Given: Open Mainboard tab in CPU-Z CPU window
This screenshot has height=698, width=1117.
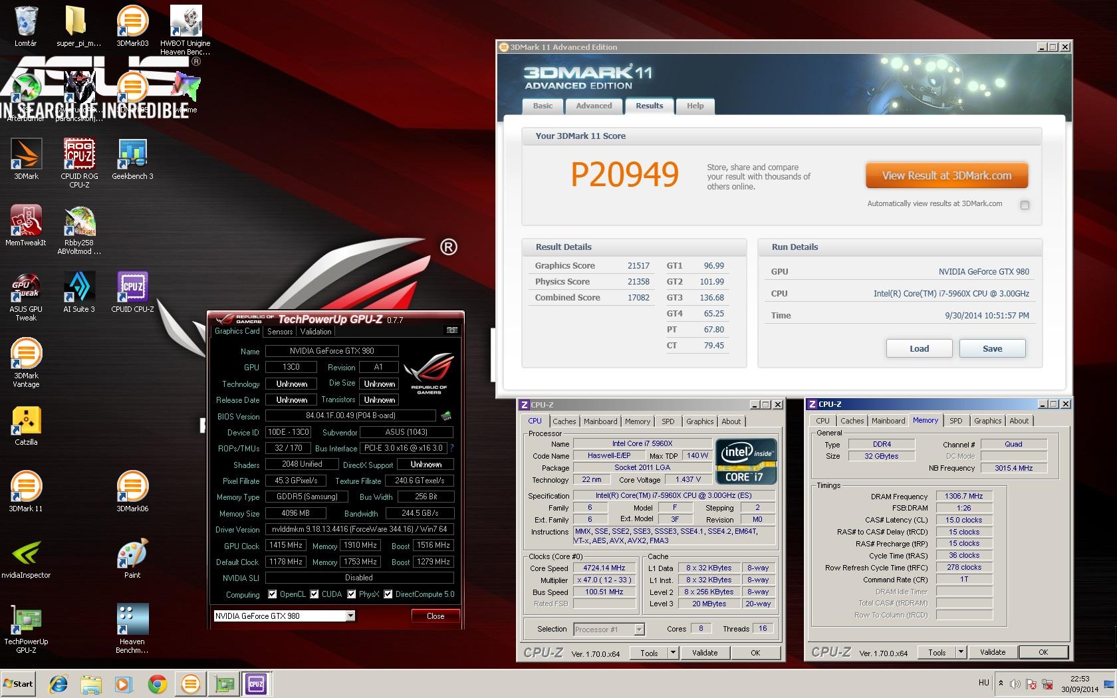Looking at the screenshot, I should coord(600,421).
